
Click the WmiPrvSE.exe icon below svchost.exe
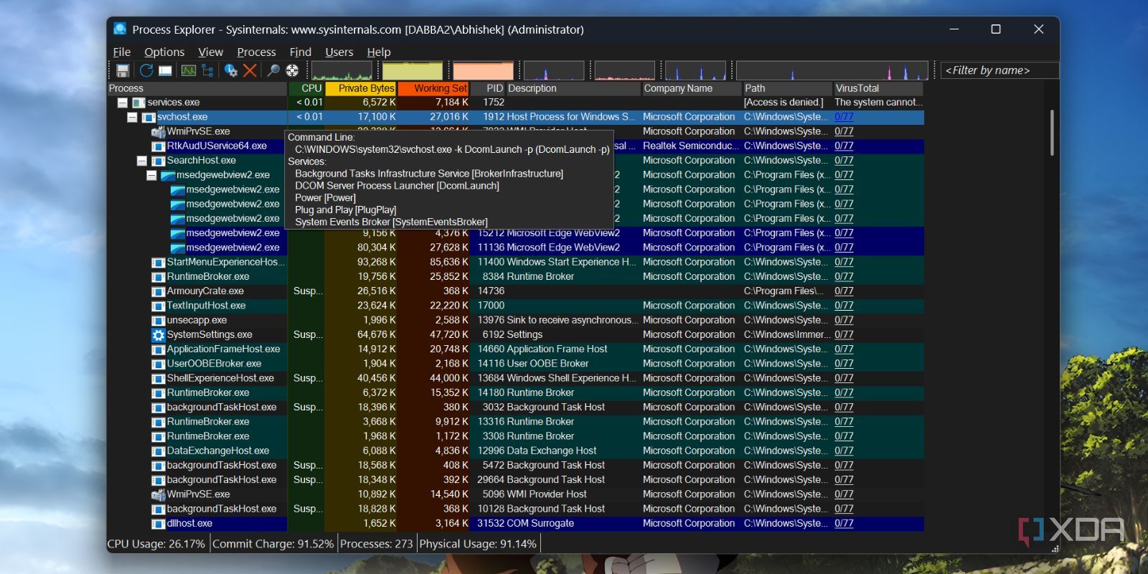click(x=159, y=132)
